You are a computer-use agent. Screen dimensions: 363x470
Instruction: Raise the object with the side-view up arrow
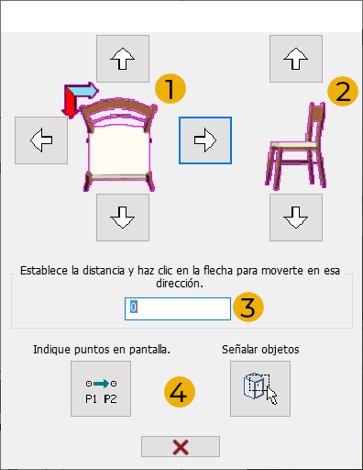pos(296,59)
